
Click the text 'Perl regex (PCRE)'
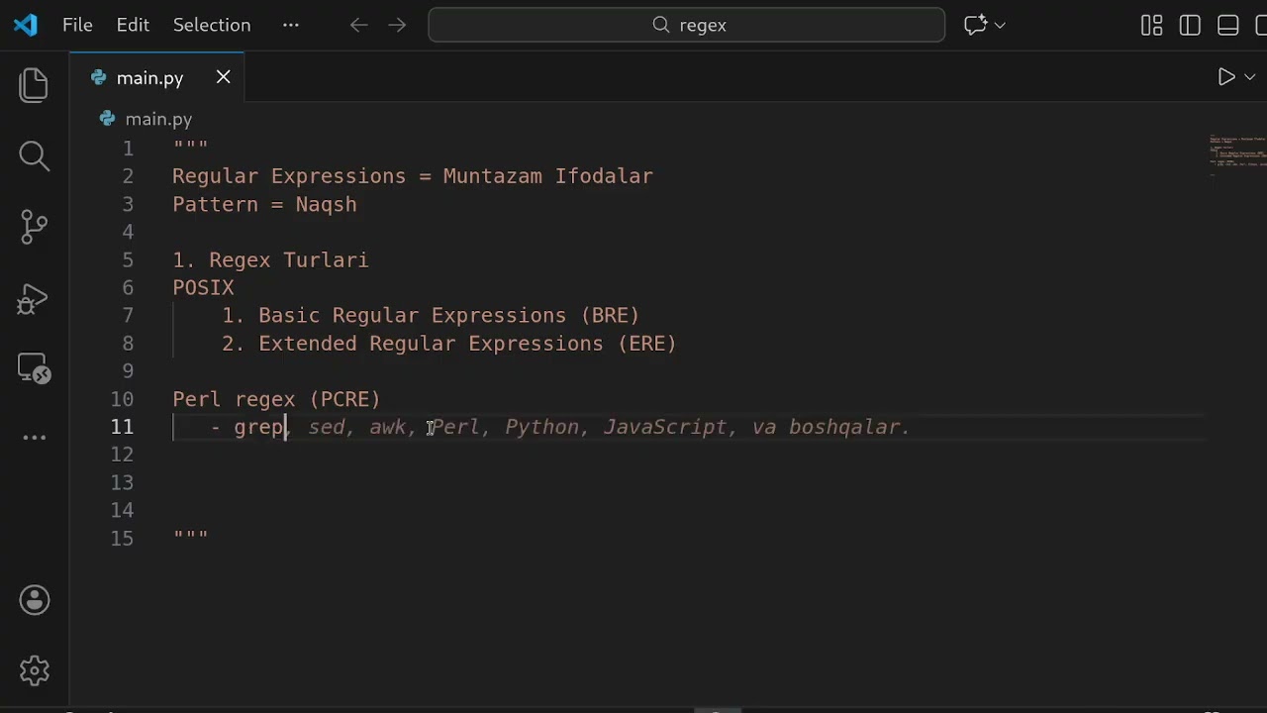(276, 399)
